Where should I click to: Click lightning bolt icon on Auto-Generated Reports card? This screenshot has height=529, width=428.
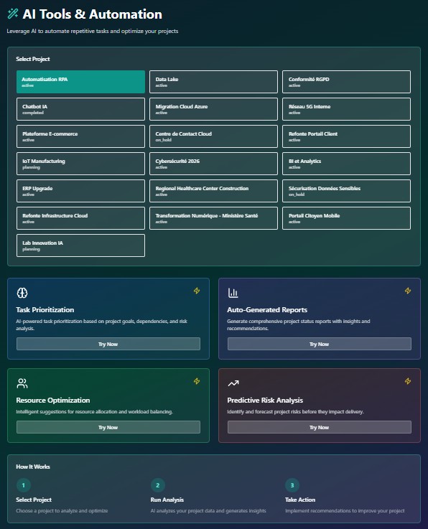click(408, 291)
